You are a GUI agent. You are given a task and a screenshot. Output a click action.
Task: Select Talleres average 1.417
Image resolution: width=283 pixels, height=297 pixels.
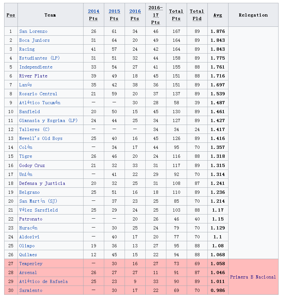(x=218, y=129)
